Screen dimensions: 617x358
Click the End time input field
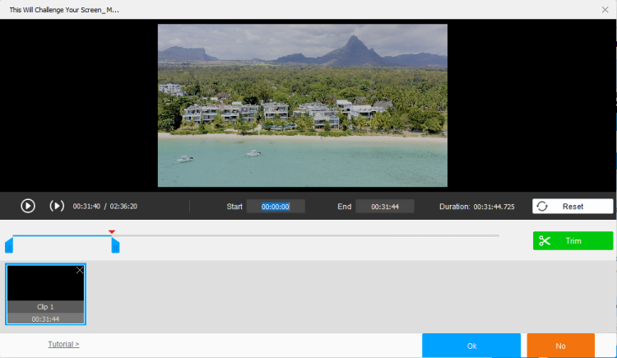[x=384, y=207]
